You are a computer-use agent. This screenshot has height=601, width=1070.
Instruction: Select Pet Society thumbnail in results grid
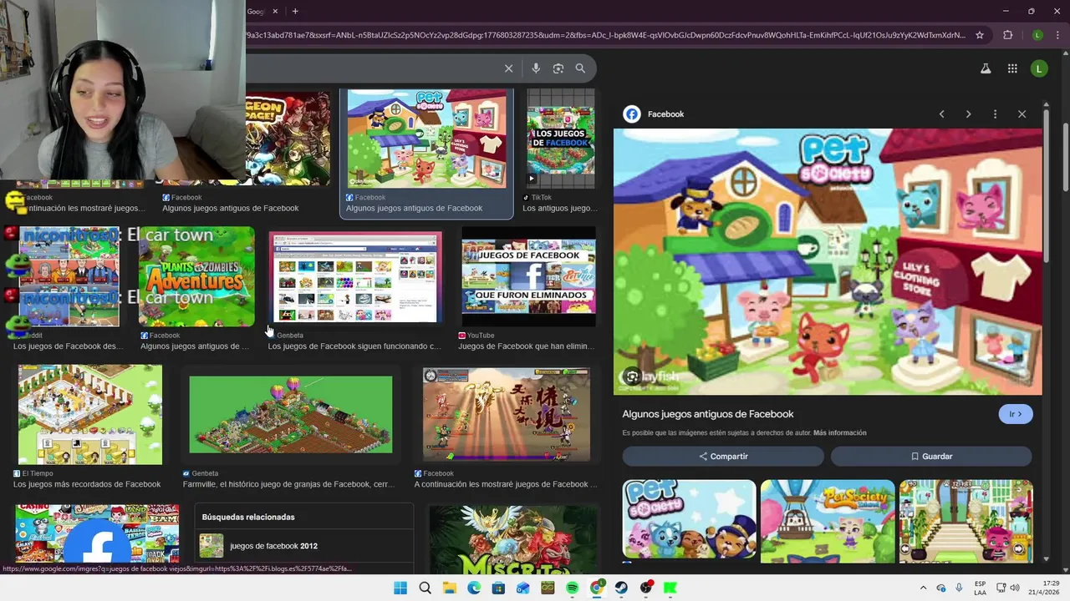[426, 139]
